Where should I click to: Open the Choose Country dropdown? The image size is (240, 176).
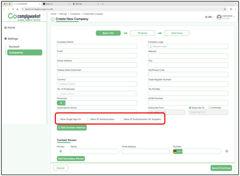(x=97, y=84)
